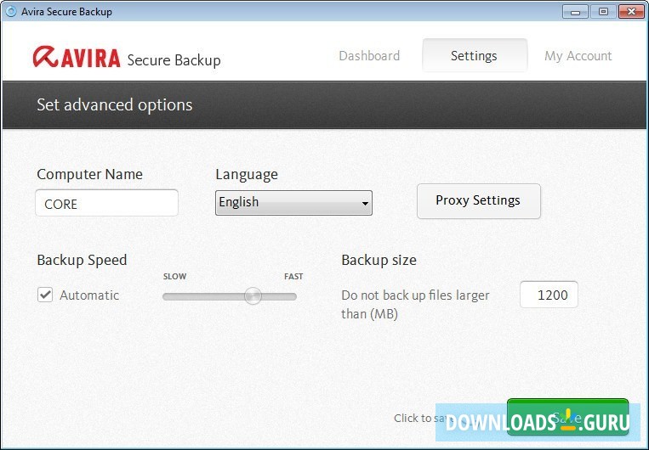Click the Backup Speed slider handle
This screenshot has height=450, width=649.
(253, 295)
